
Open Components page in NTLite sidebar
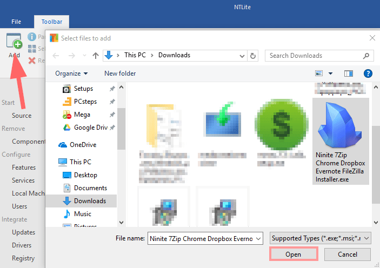[x=28, y=142]
